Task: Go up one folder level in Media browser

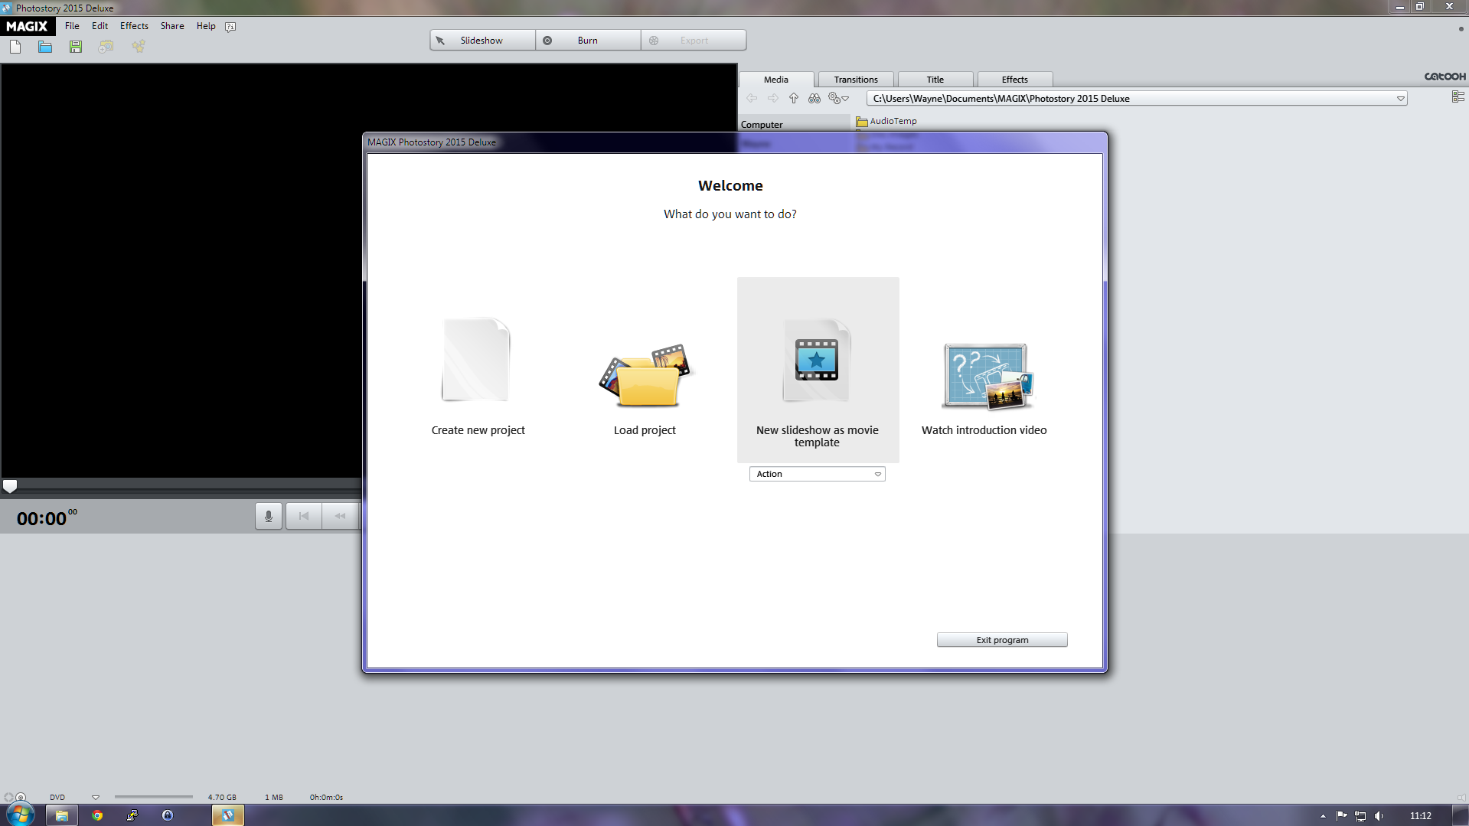Action: (794, 98)
